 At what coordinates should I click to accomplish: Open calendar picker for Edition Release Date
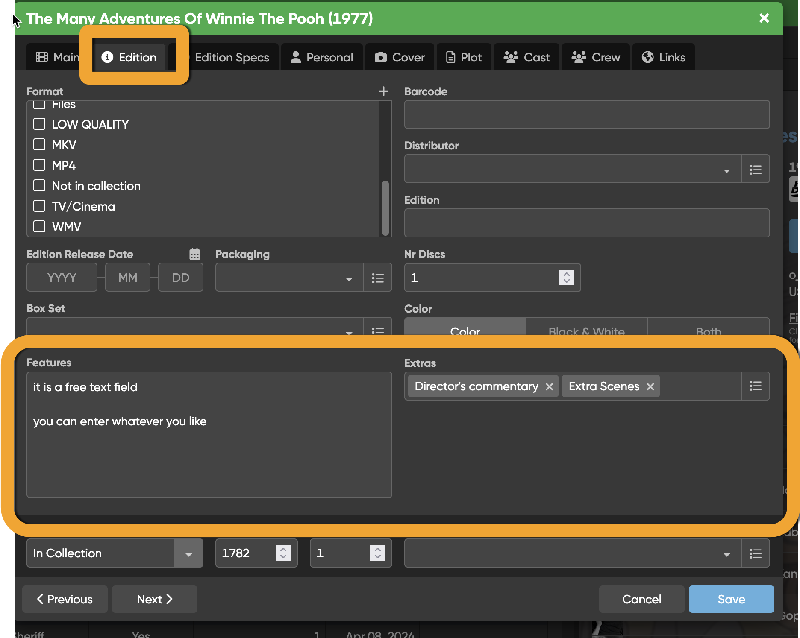point(194,254)
